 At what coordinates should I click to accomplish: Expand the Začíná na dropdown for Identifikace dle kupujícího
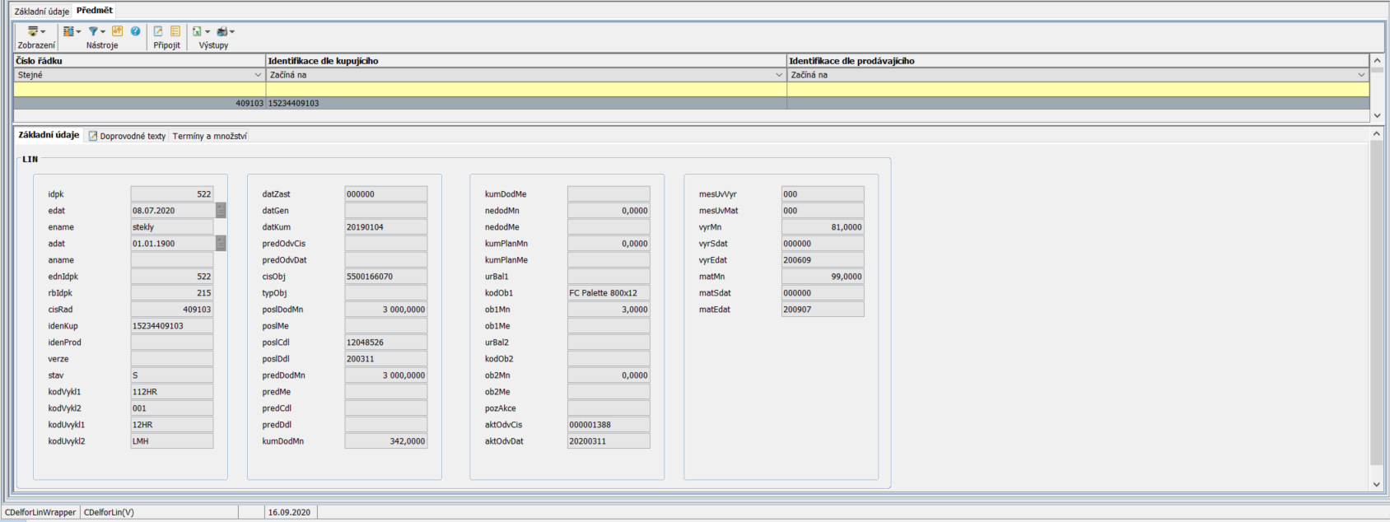coord(779,75)
